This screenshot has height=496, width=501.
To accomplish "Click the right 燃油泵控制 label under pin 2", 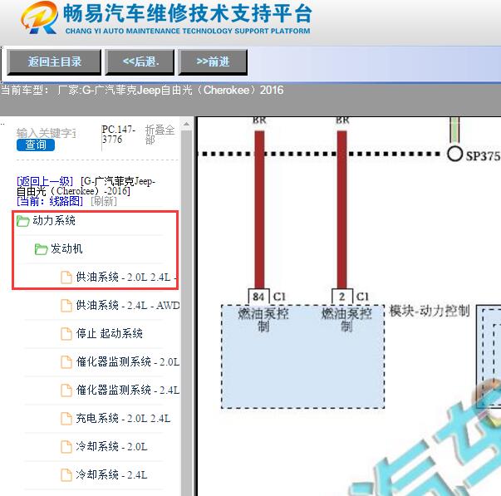I will (x=346, y=320).
